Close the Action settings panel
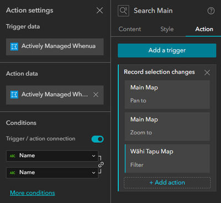The height and width of the screenshot is (203, 221). point(99,11)
